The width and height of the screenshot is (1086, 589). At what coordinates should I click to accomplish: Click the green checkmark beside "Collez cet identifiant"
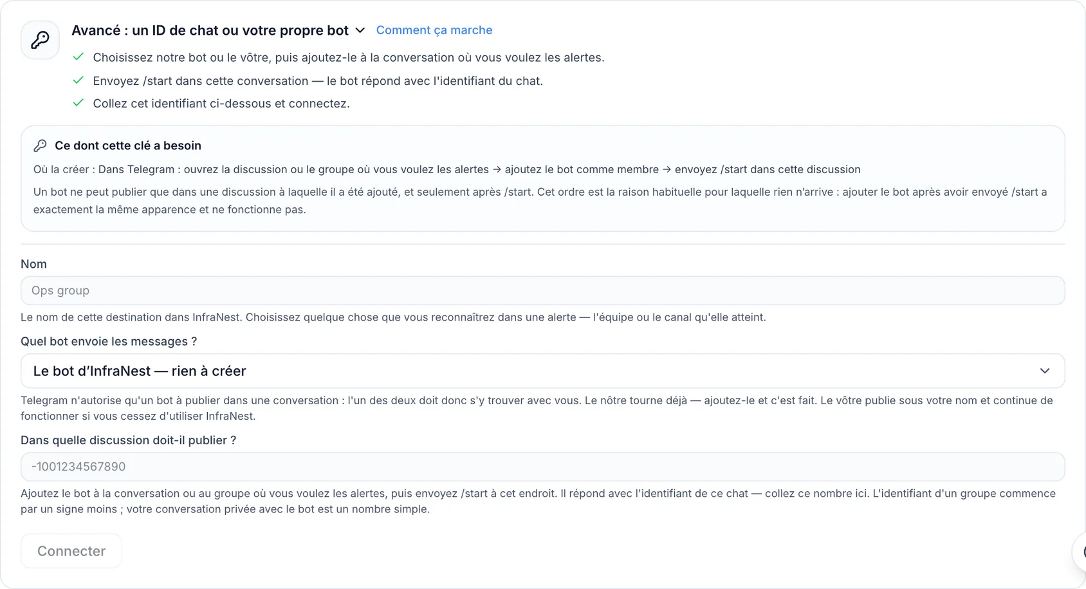(x=78, y=103)
